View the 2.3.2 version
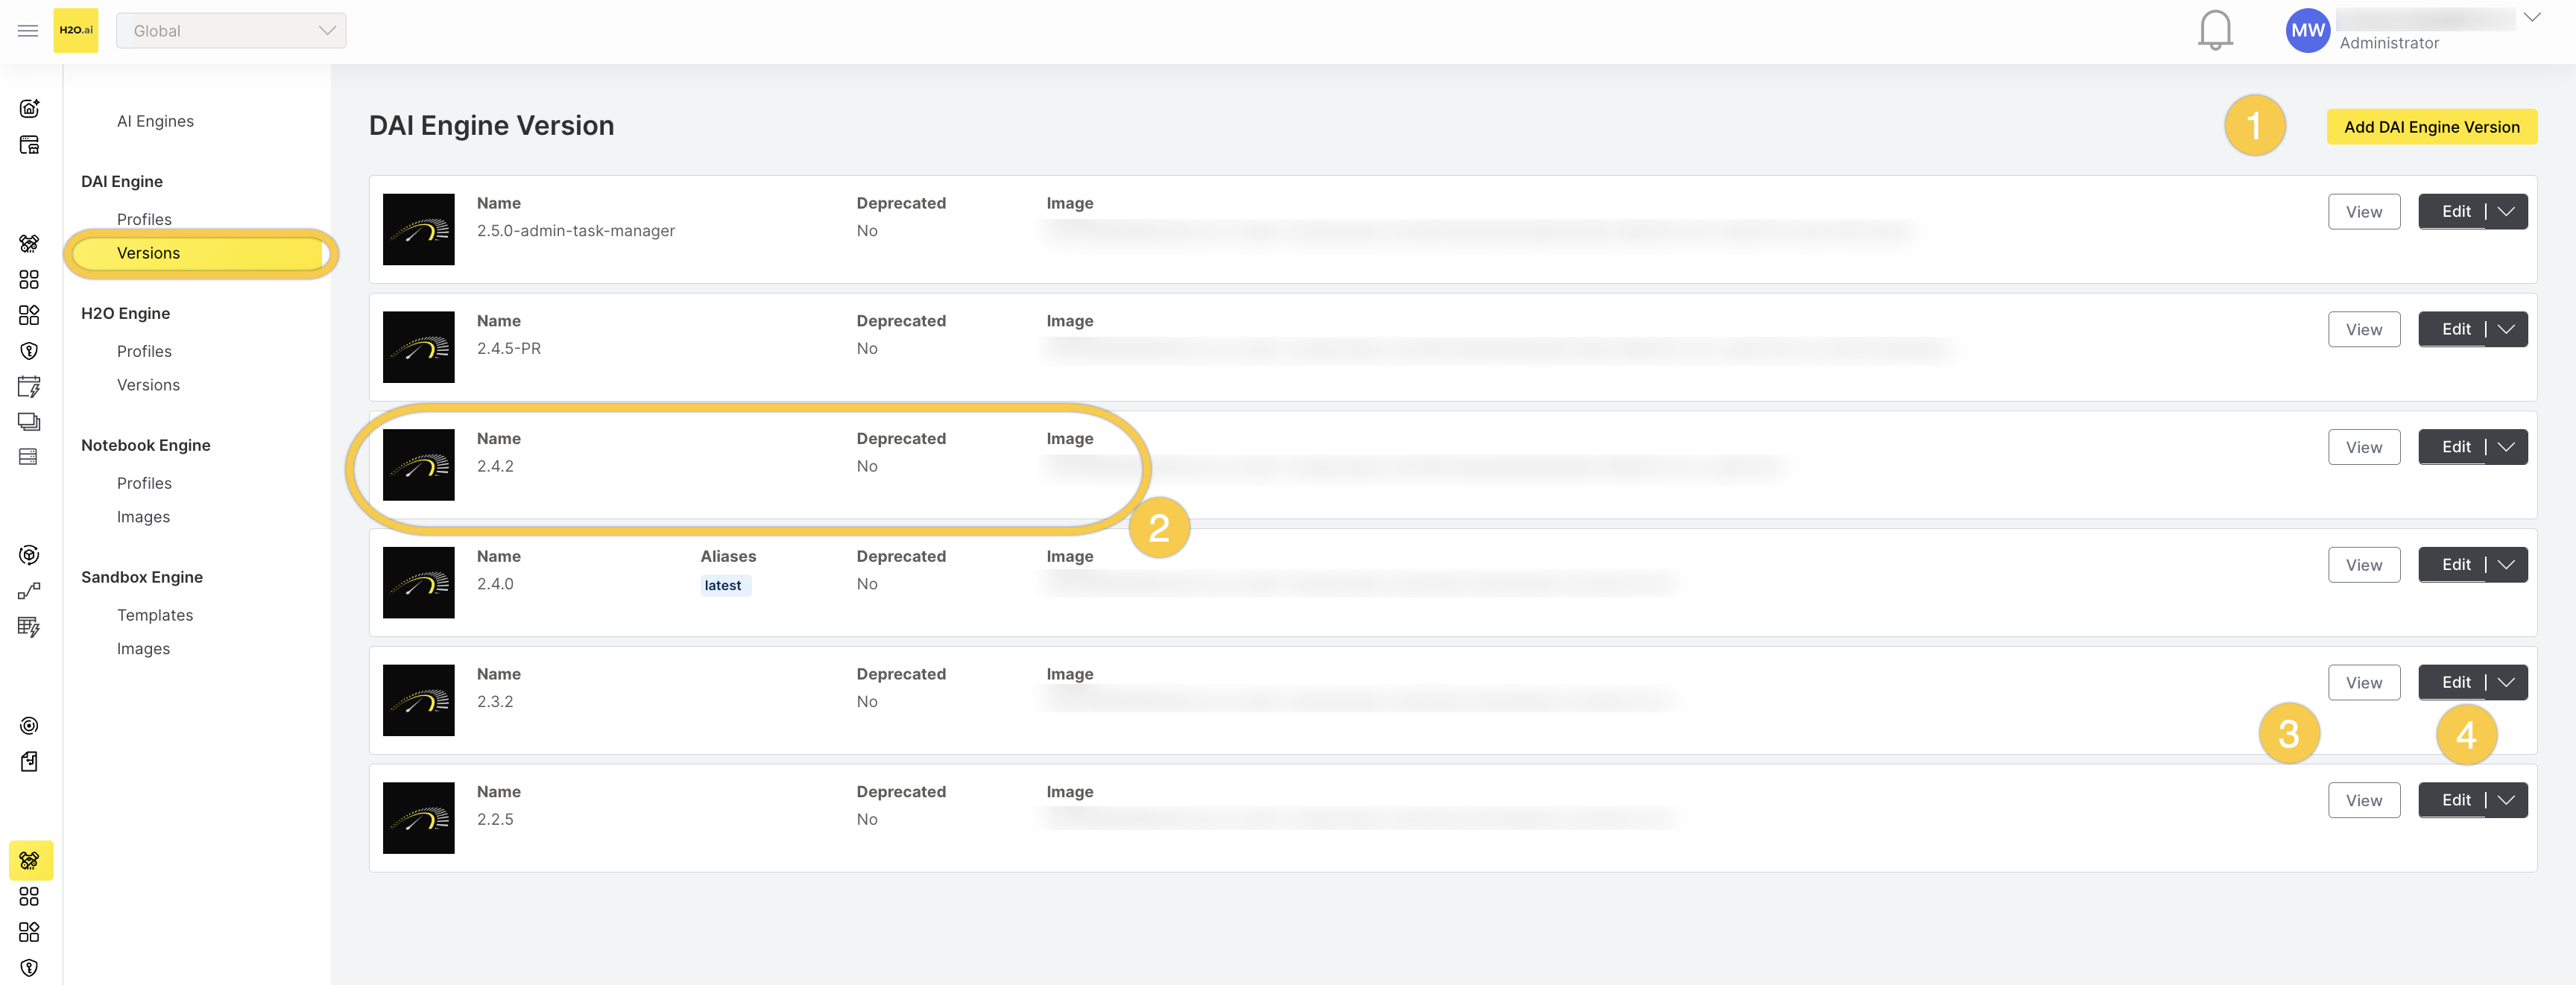 2363,683
